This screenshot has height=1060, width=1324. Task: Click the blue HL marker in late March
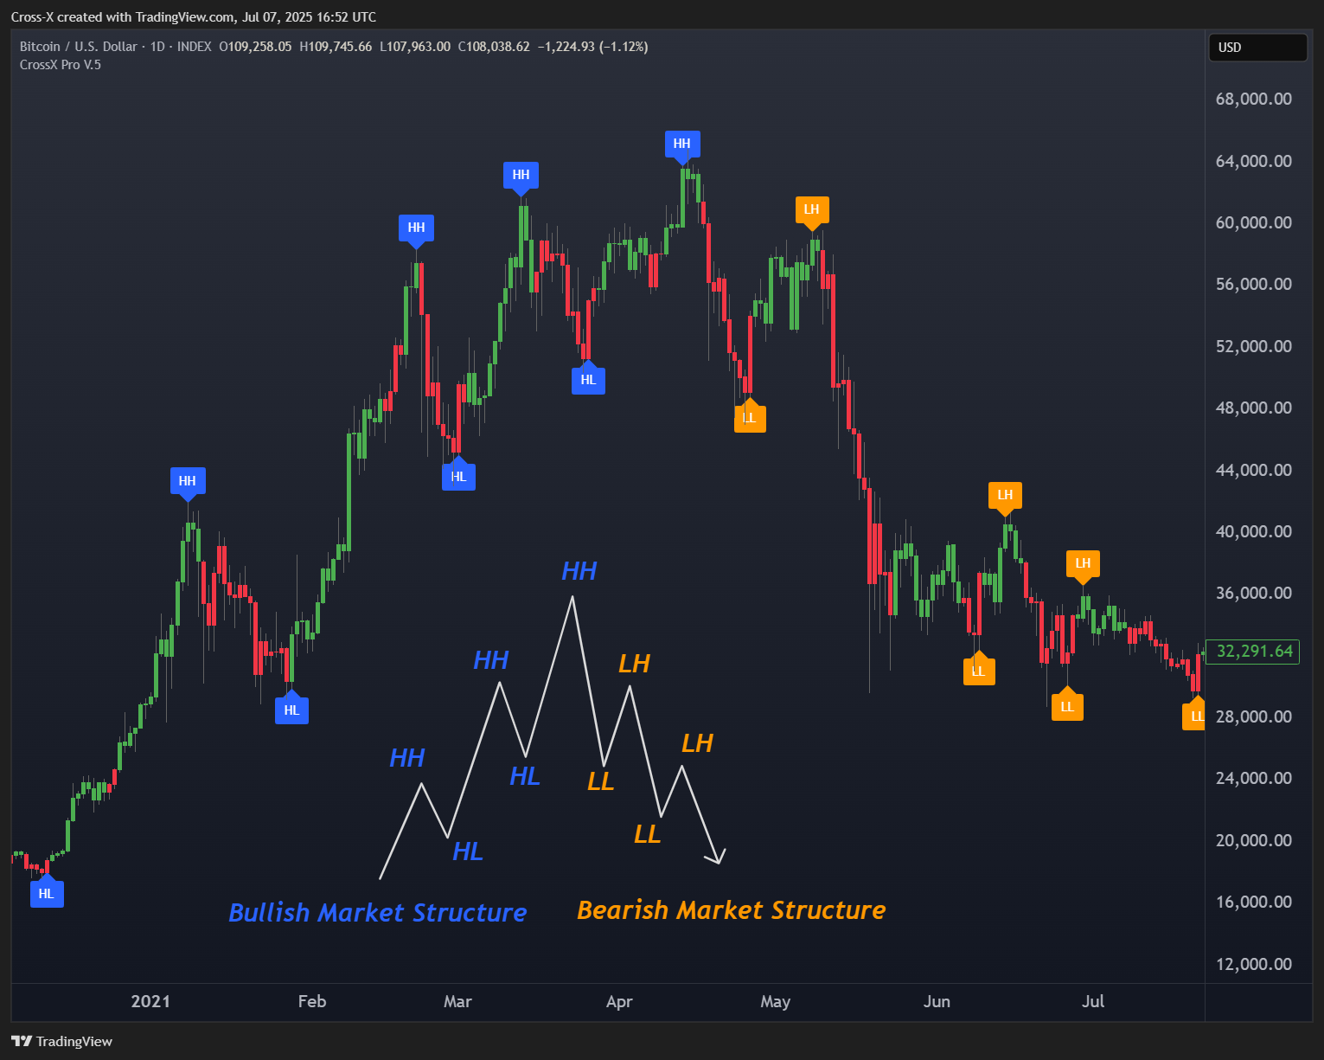click(588, 380)
